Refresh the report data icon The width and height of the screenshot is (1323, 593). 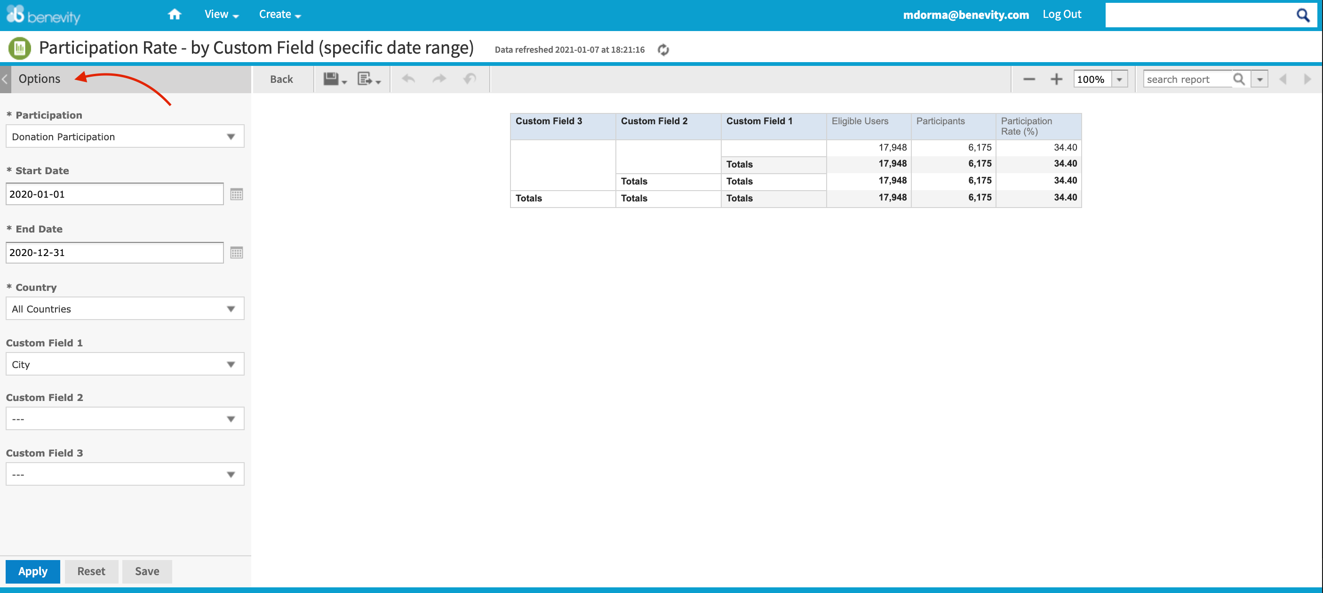663,50
